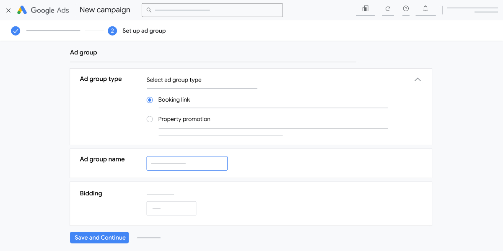503x251 pixels.
Task: Click the Ad group section heading
Action: [83, 52]
